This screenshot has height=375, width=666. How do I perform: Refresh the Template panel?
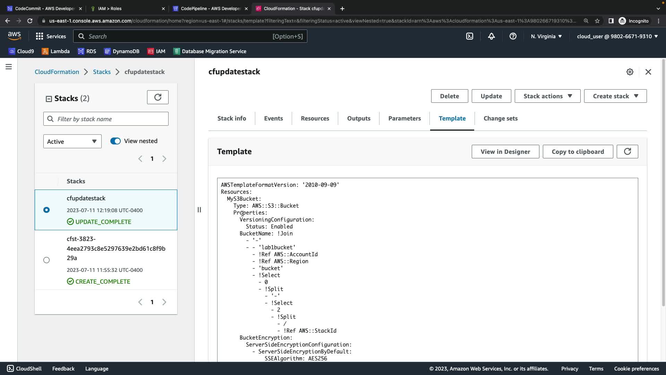pos(627,151)
